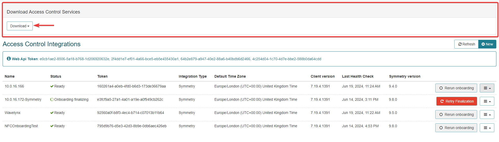Click the info icon beside Web Api Token
This screenshot has width=499, height=142.
tap(9, 59)
